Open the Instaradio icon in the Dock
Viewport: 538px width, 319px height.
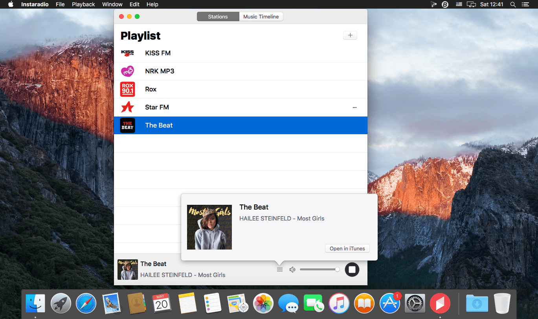440,303
